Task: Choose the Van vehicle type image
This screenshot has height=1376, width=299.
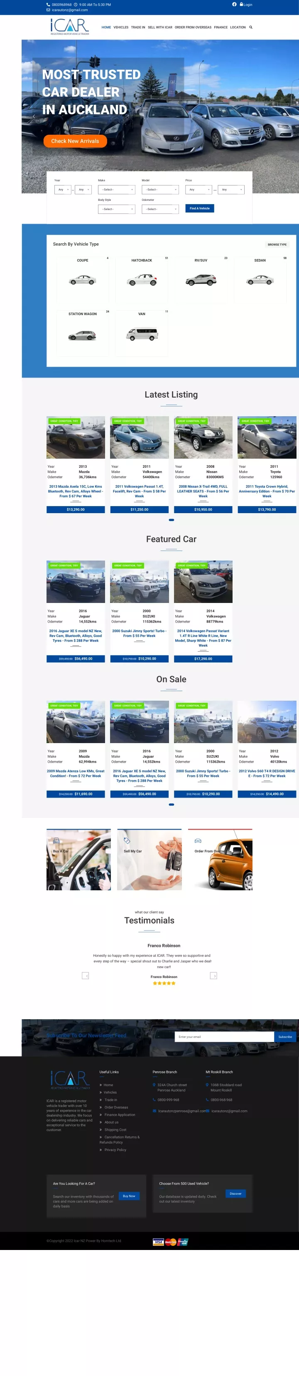Action: (x=142, y=334)
